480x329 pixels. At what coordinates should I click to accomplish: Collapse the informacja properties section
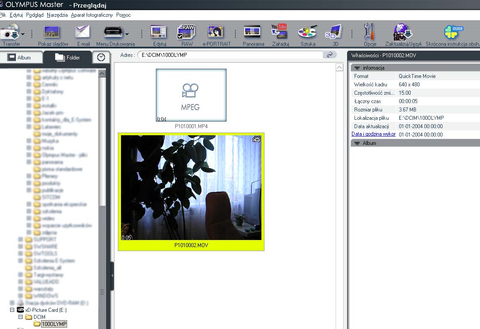tap(357, 68)
